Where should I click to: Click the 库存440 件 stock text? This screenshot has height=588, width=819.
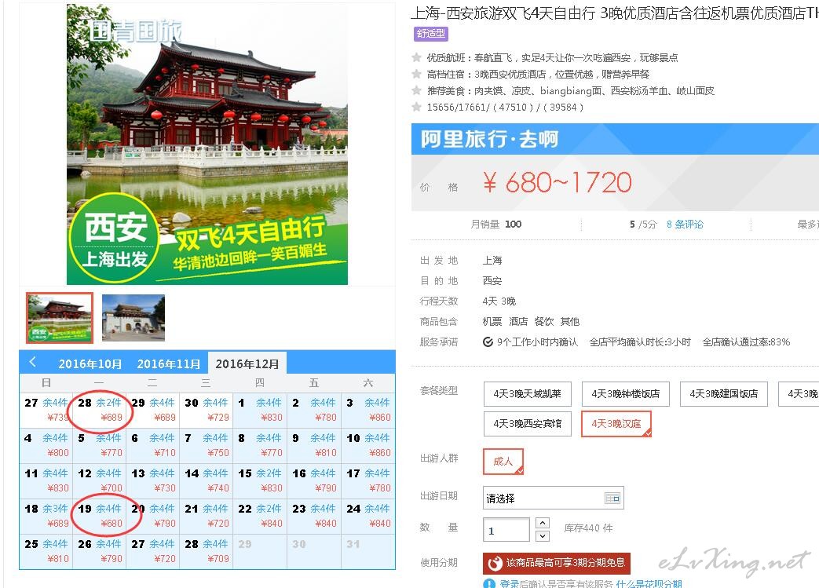[x=588, y=528]
